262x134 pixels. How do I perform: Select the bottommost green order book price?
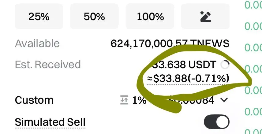(x=253, y=132)
